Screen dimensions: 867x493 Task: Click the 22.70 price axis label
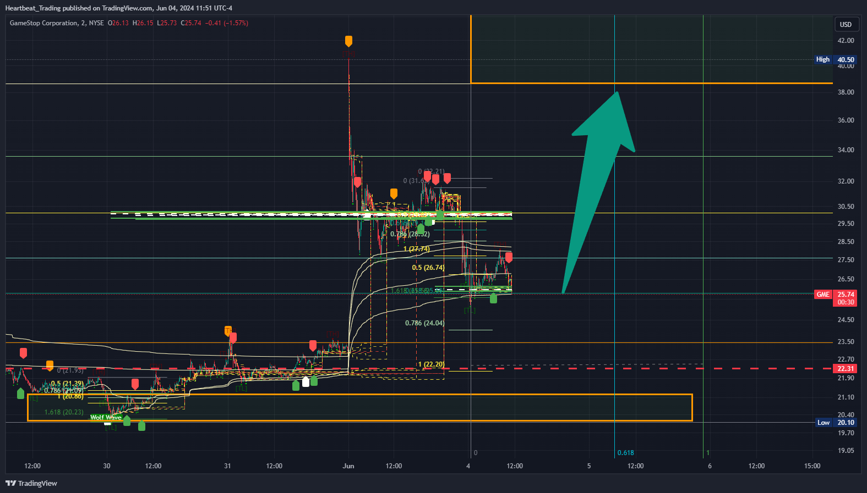pos(846,359)
